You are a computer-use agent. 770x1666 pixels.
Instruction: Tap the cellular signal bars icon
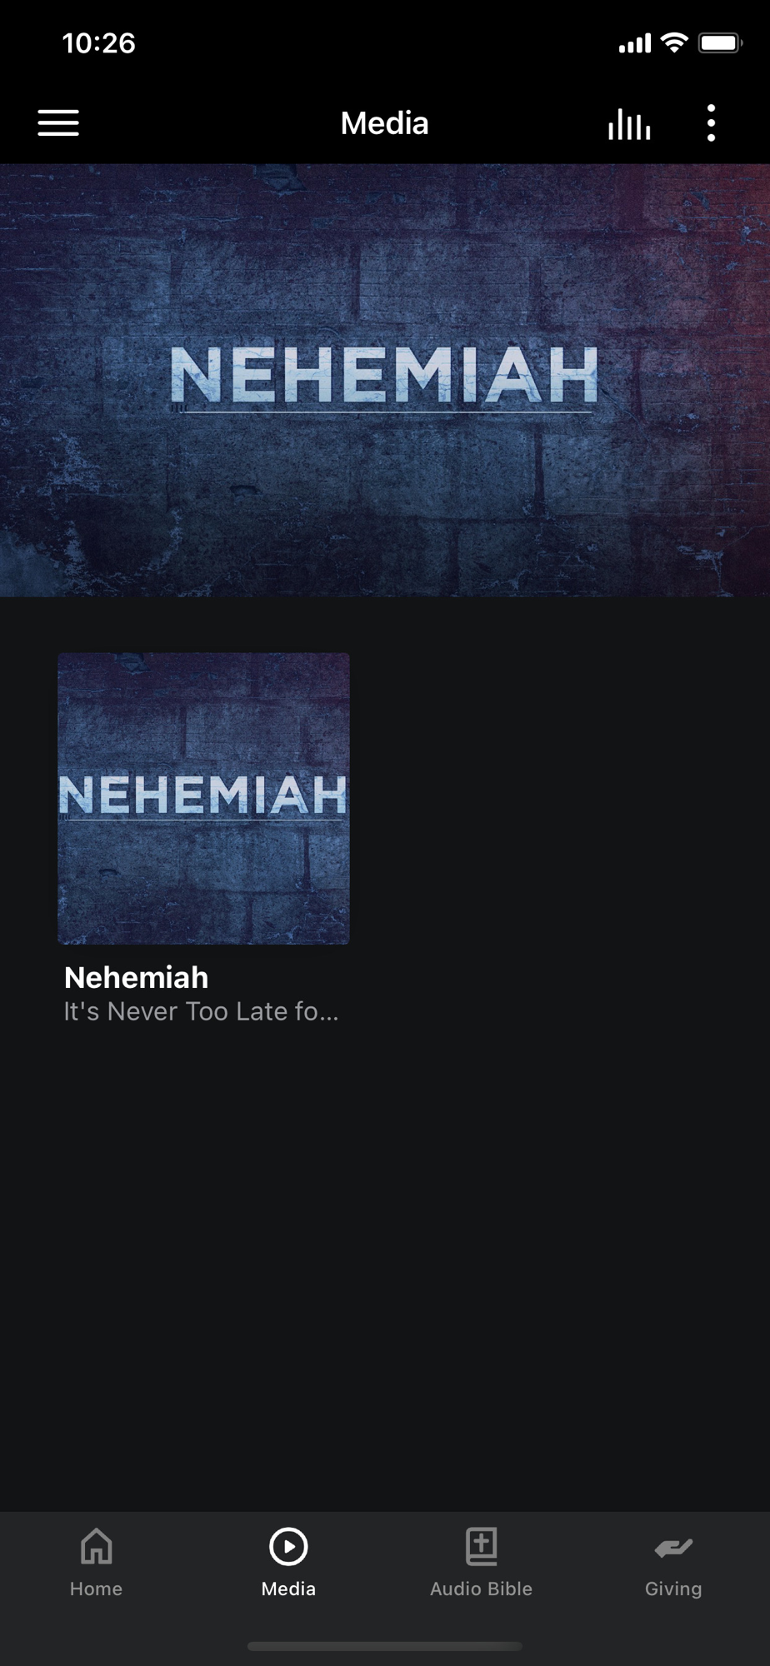[634, 43]
